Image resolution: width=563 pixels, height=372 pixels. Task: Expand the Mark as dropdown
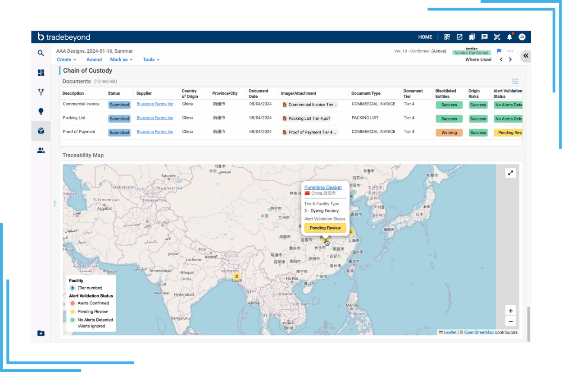pos(121,60)
